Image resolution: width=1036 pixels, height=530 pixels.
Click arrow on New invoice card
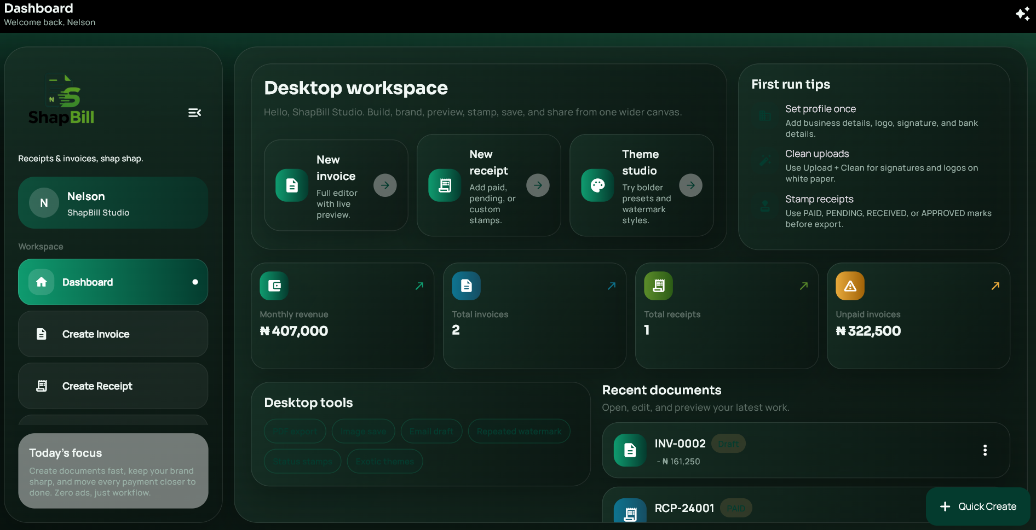point(385,185)
